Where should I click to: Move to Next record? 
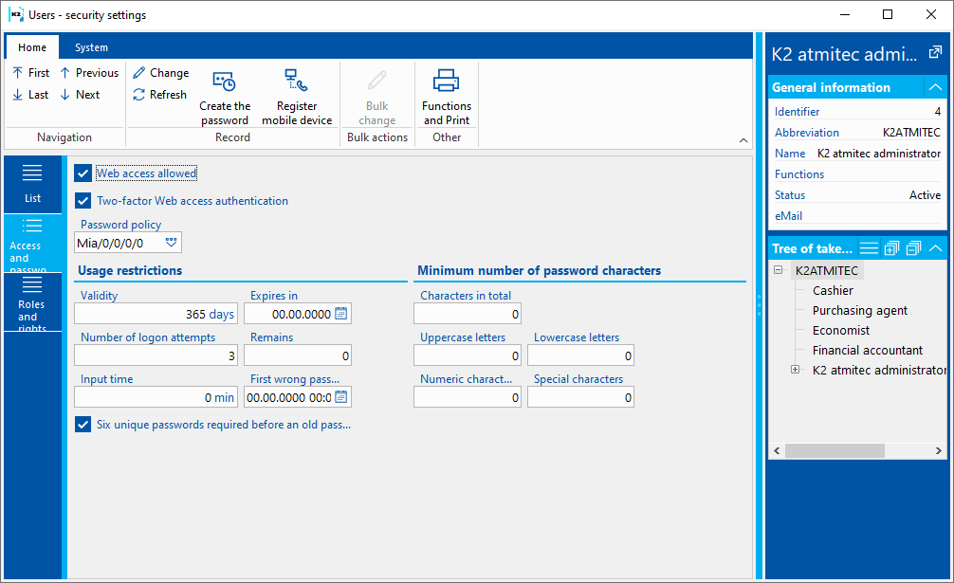click(x=80, y=95)
